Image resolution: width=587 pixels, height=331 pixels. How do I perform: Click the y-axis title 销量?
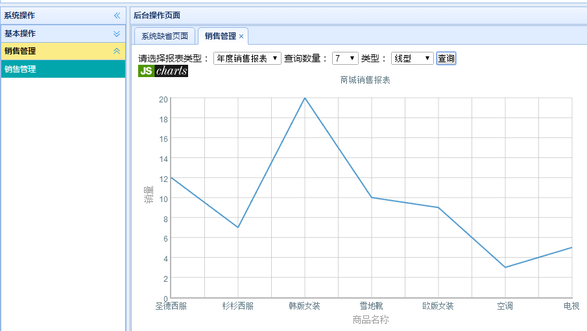click(149, 194)
